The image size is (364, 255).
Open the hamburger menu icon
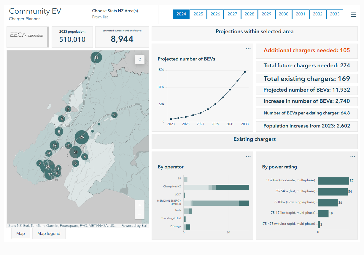[354, 14]
